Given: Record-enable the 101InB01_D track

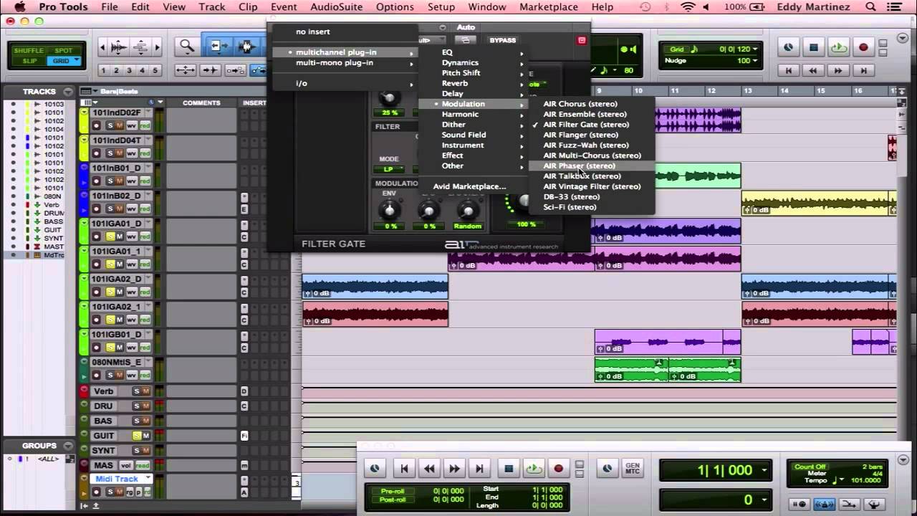Looking at the screenshot, I should click(97, 181).
